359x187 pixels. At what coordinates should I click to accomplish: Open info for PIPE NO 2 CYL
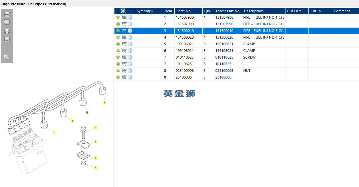point(130,24)
